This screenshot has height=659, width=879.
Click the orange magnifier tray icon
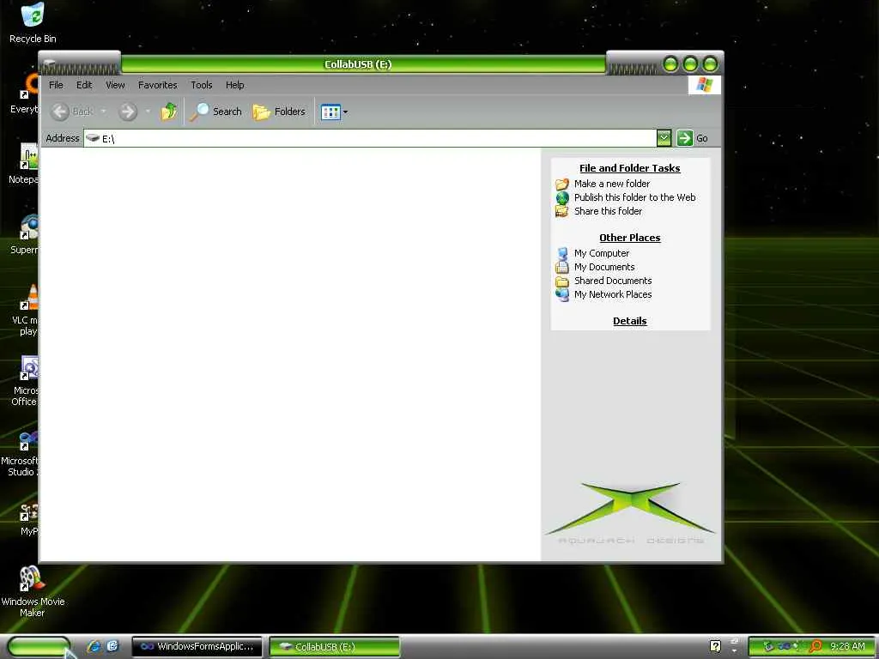pos(816,647)
